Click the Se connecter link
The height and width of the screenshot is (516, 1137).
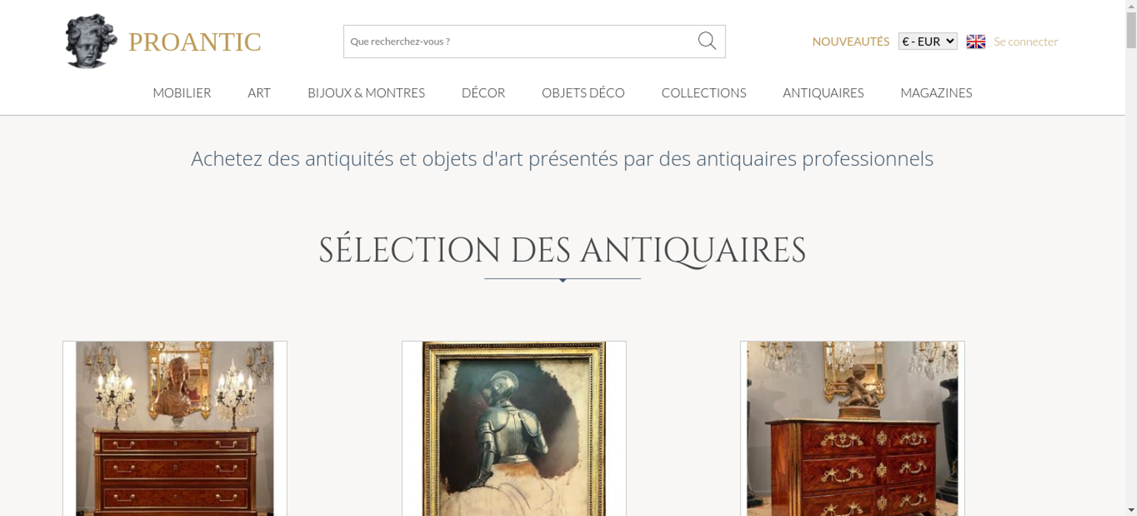point(1026,41)
